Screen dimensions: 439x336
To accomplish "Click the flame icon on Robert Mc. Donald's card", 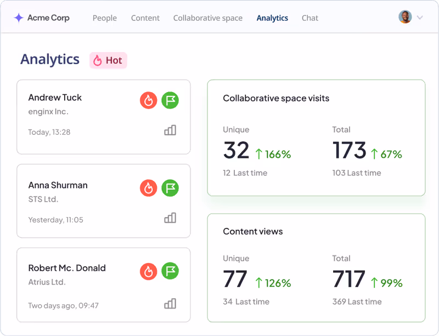I will click(148, 271).
